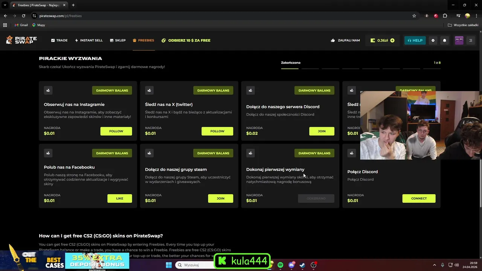Click DARMOWY BALANS badge on the Instagram card

tap(112, 90)
